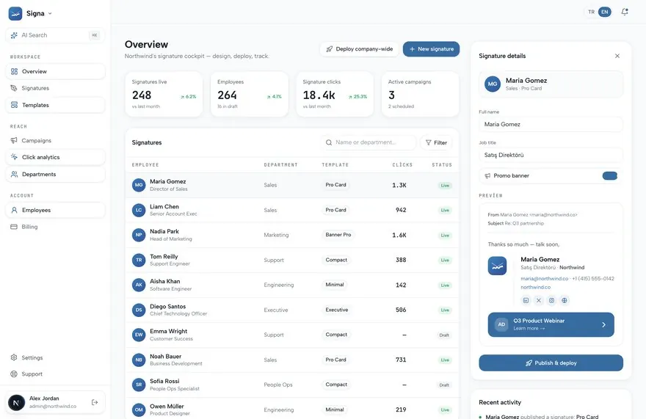Click the Signature clicks stat card

pyautogui.click(x=335, y=95)
